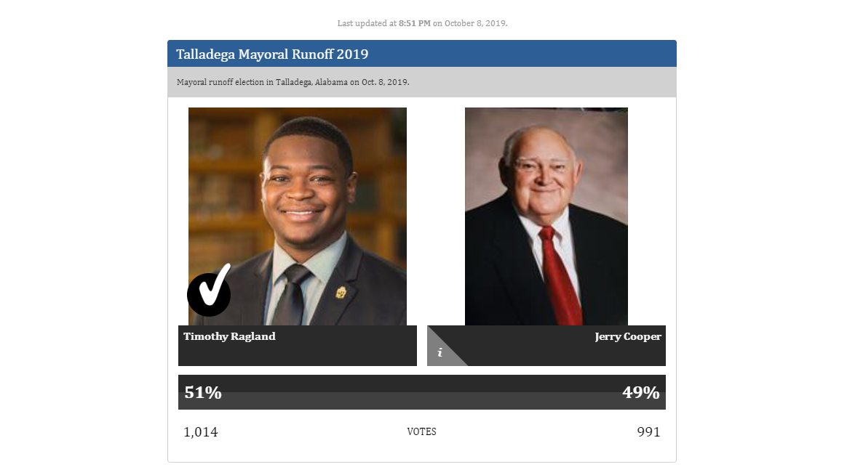The height and width of the screenshot is (475, 847).
Task: Select the Oct. 8, 2019 election subtitle
Action: [x=293, y=82]
